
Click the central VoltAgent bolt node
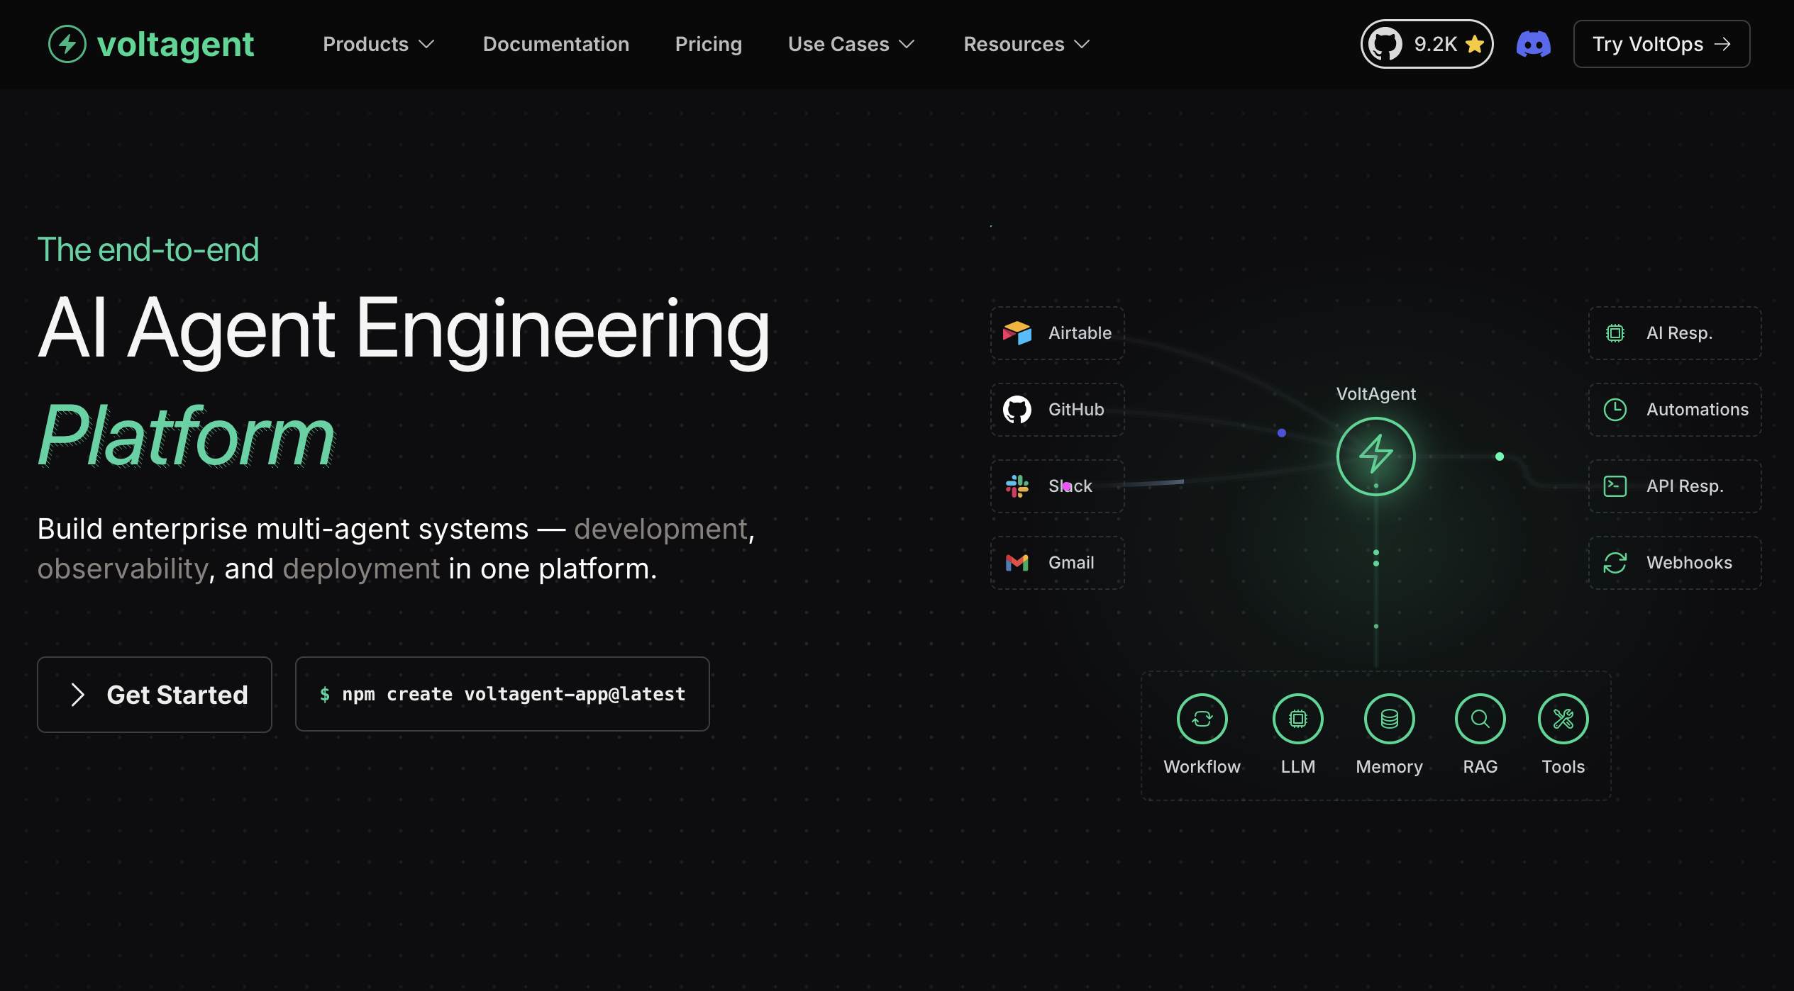[1375, 456]
